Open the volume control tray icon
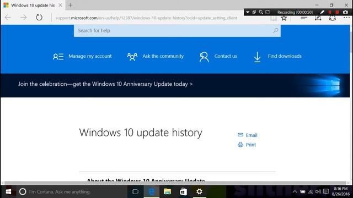Image resolution: width=353 pixels, height=198 pixels. tap(318, 191)
